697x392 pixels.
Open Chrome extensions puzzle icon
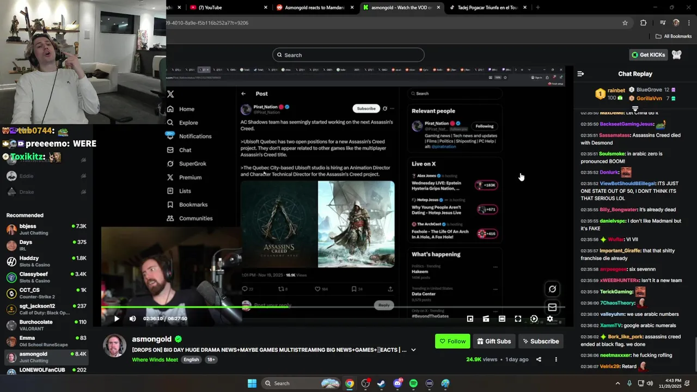coord(644,23)
